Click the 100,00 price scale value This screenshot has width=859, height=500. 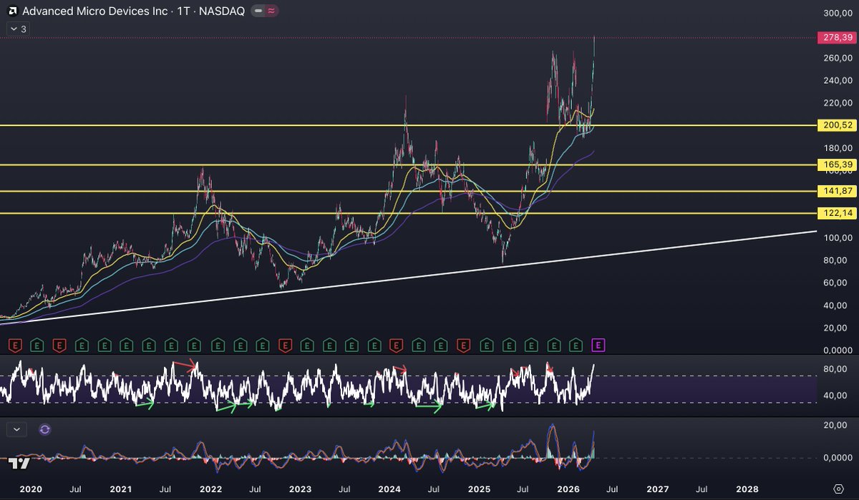click(838, 237)
